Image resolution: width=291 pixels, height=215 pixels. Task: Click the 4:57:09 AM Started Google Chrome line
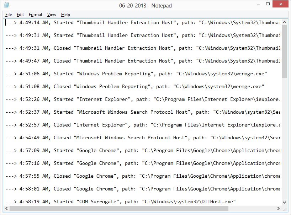(143, 151)
